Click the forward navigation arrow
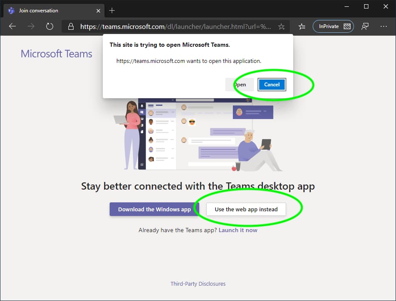The height and width of the screenshot is (301, 396). pyautogui.click(x=31, y=26)
